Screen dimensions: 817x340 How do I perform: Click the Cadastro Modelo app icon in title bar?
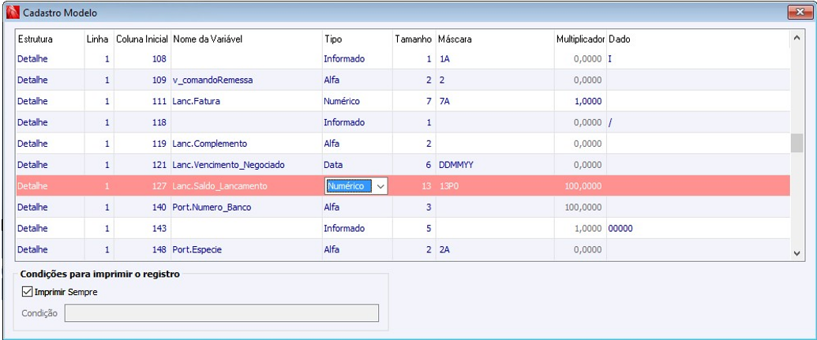click(x=13, y=12)
